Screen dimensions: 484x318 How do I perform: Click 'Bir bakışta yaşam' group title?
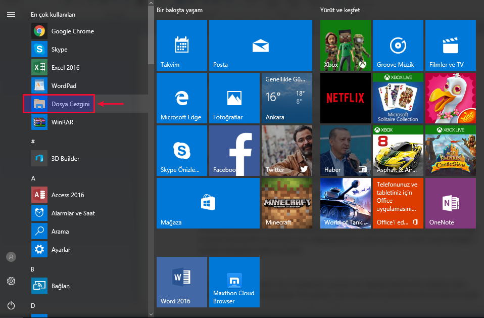click(180, 10)
